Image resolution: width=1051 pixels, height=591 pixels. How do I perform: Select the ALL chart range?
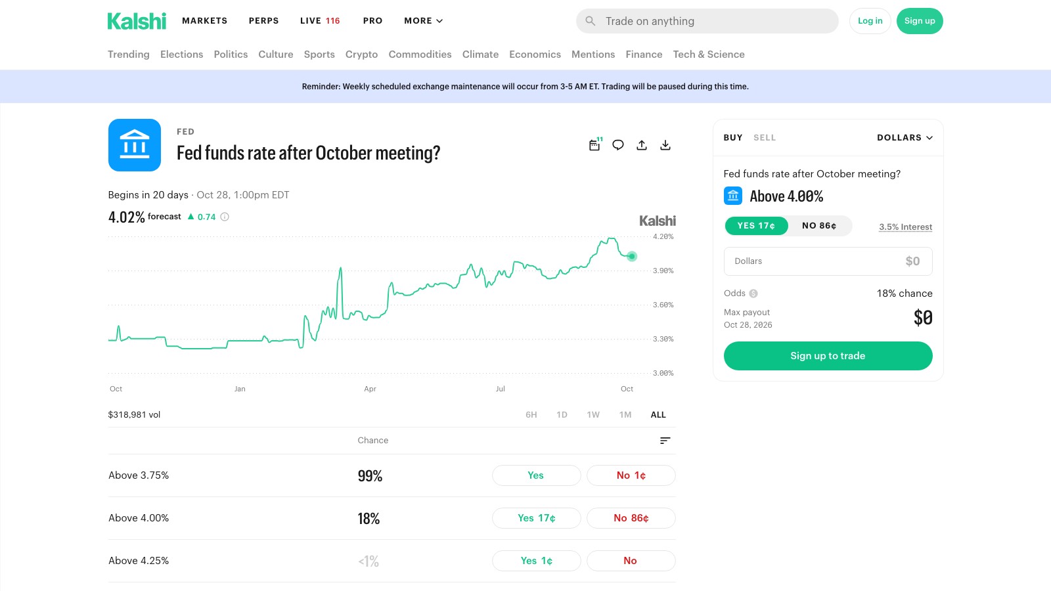click(658, 415)
